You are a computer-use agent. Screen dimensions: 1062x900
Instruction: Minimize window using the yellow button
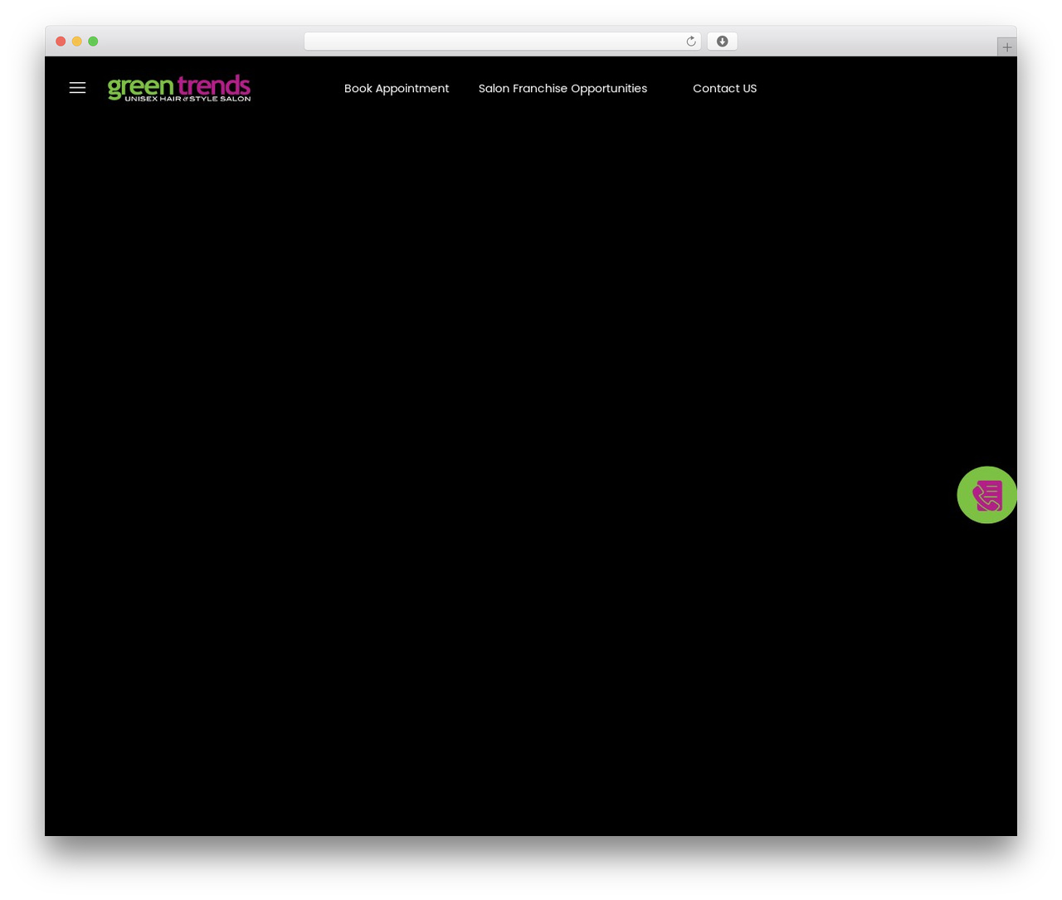click(x=76, y=42)
